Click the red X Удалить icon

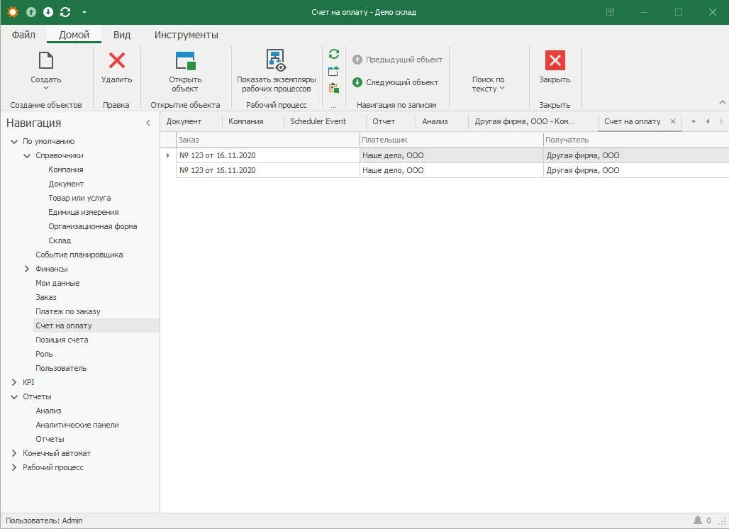coord(117,60)
